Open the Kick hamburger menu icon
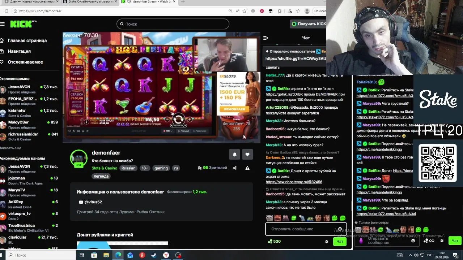Screen dimensions: 463x260 pyautogui.click(x=3, y=24)
